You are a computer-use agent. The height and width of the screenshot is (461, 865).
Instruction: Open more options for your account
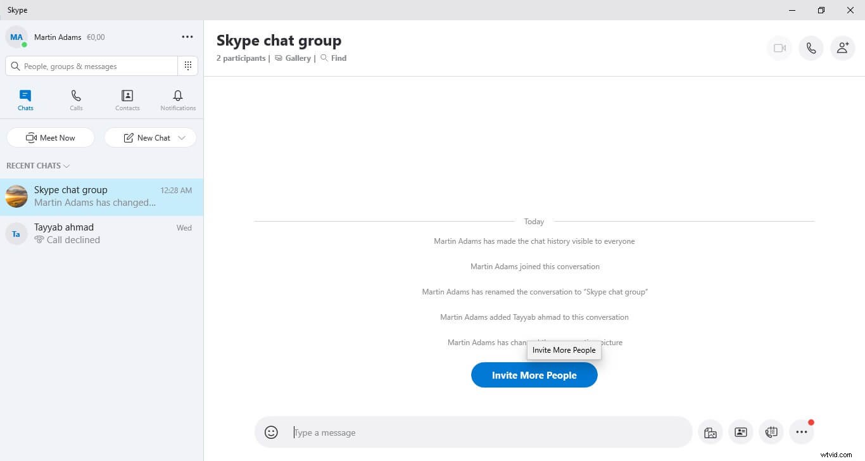[187, 37]
